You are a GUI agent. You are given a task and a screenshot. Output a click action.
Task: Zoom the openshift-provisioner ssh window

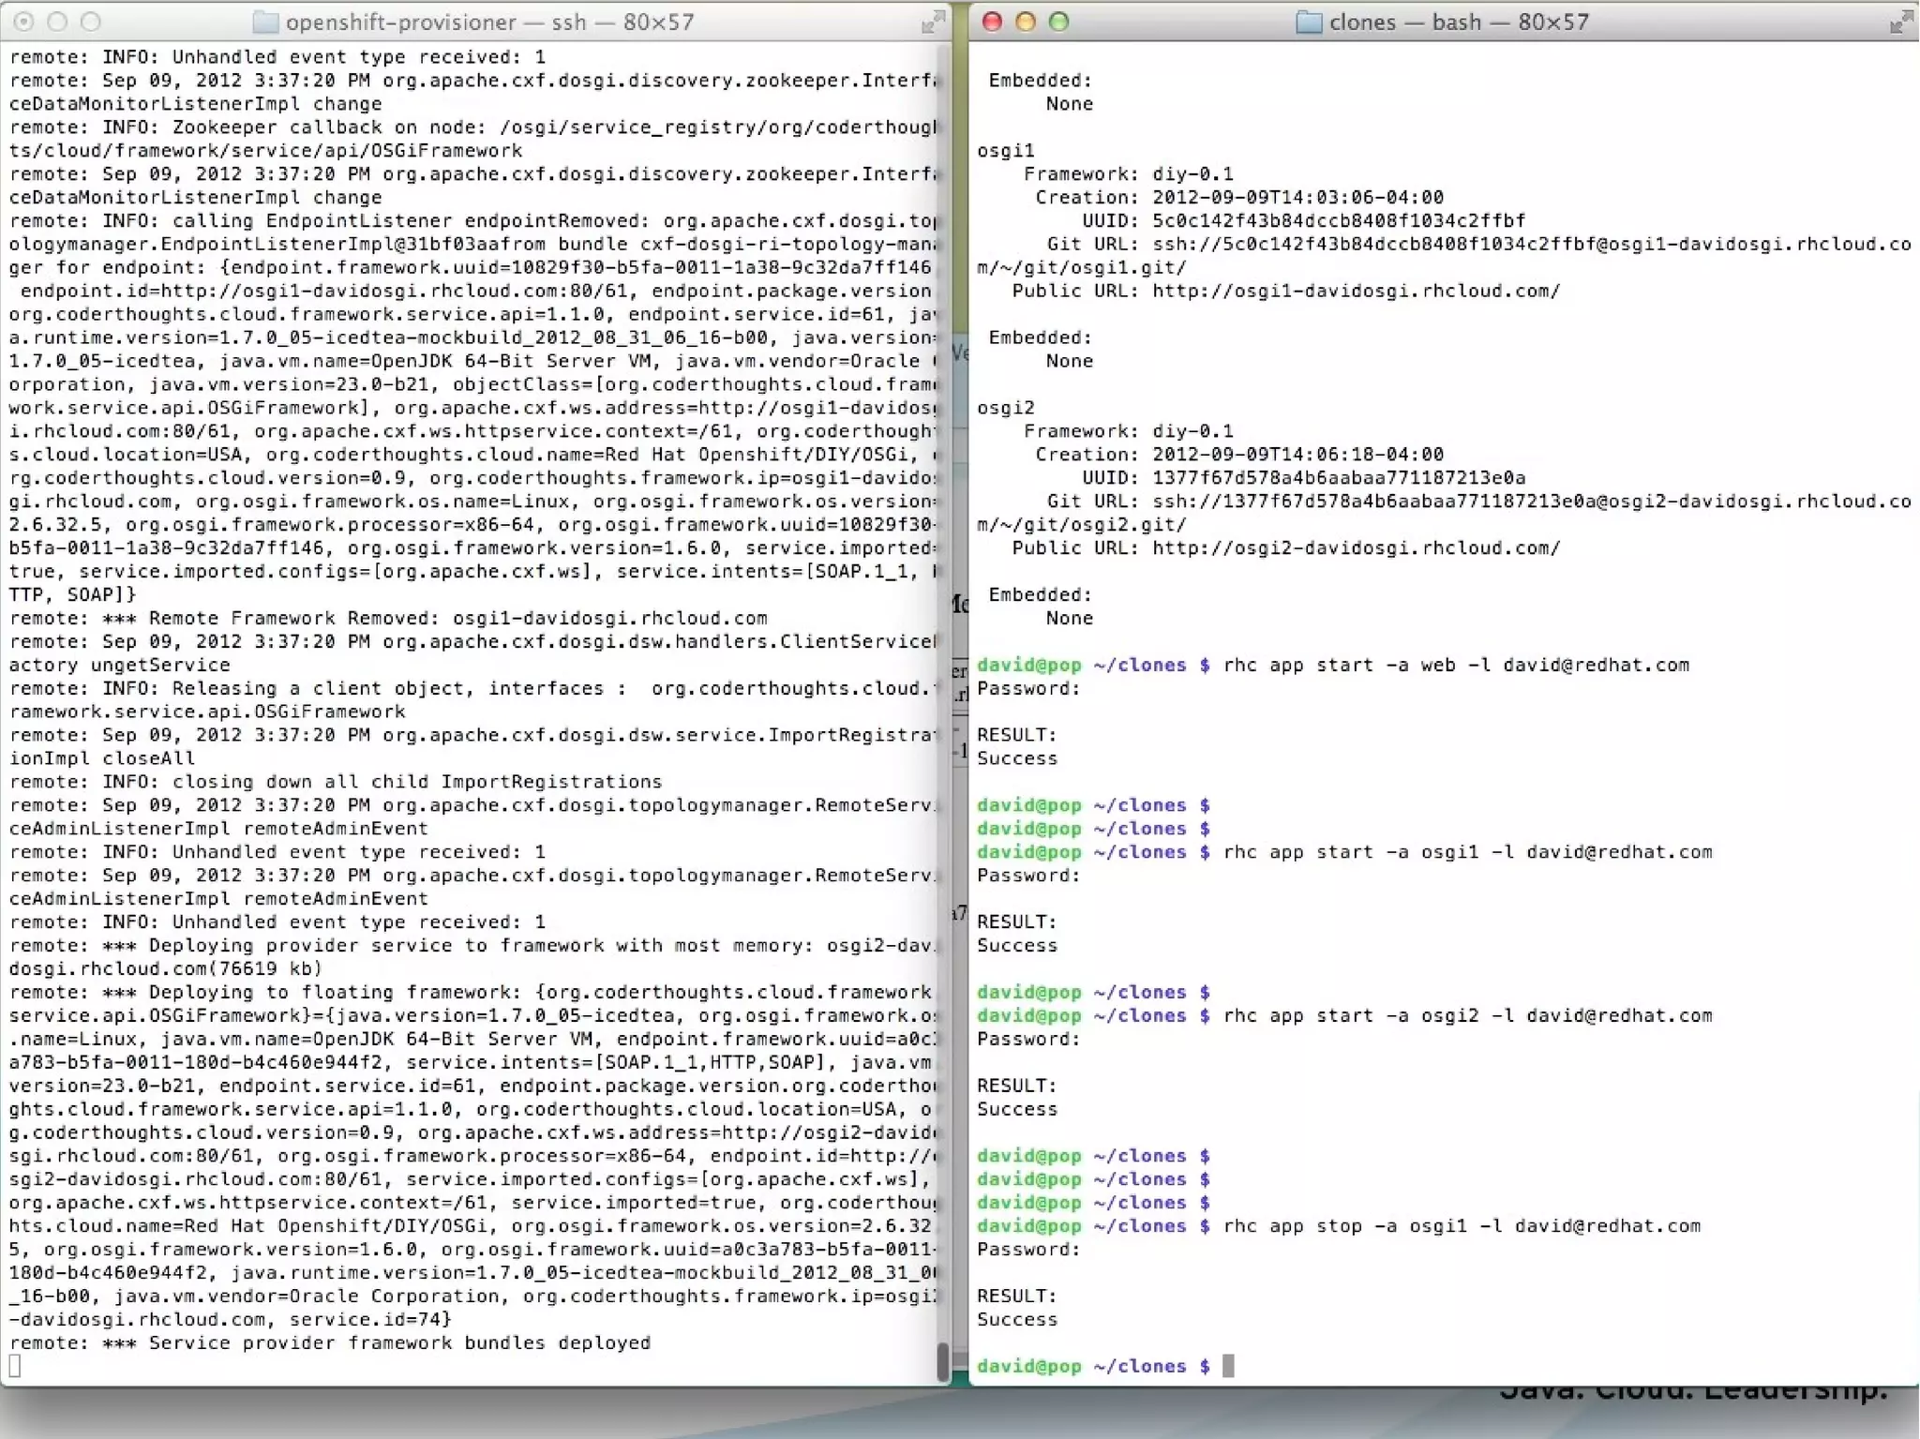coord(91,22)
